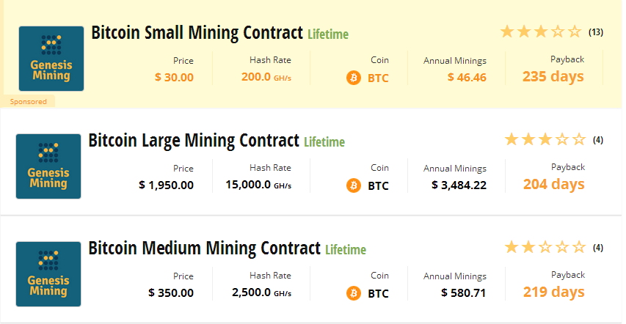Click Lifetime label on Medium contract
The image size is (626, 324).
tap(346, 250)
